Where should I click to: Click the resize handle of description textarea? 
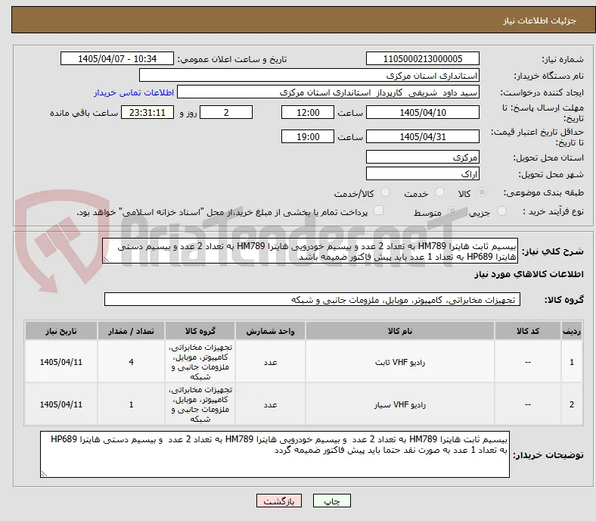[106, 260]
